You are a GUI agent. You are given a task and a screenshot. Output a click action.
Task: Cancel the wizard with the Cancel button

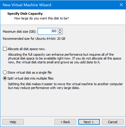(113, 122)
